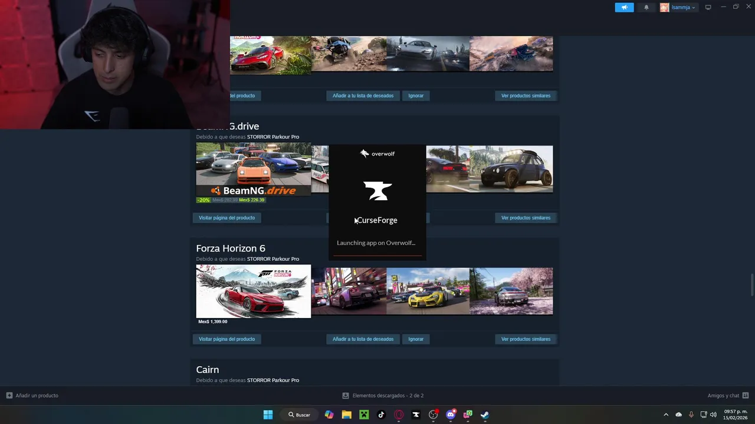Open TikTok from the taskbar

coord(381,415)
